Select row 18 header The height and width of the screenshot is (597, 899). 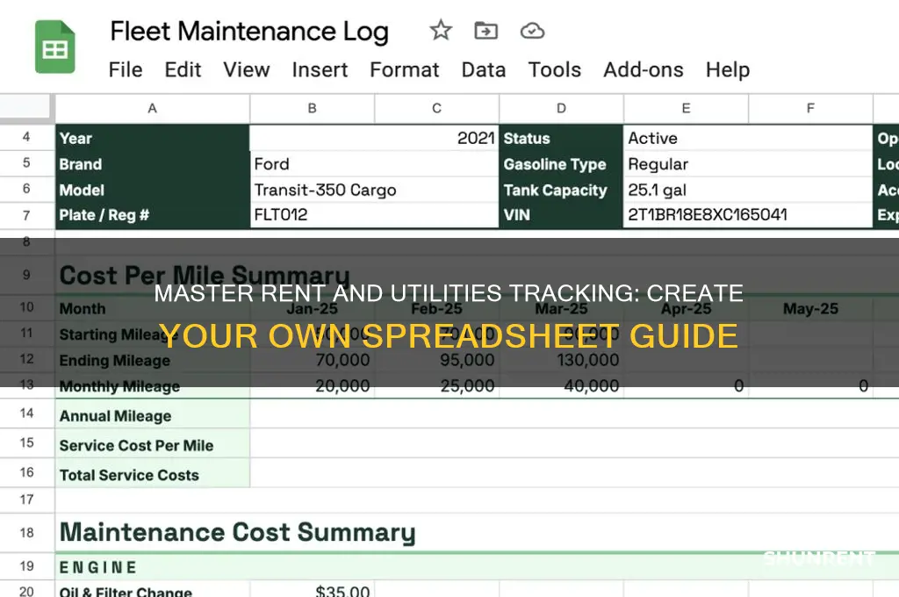(x=26, y=533)
